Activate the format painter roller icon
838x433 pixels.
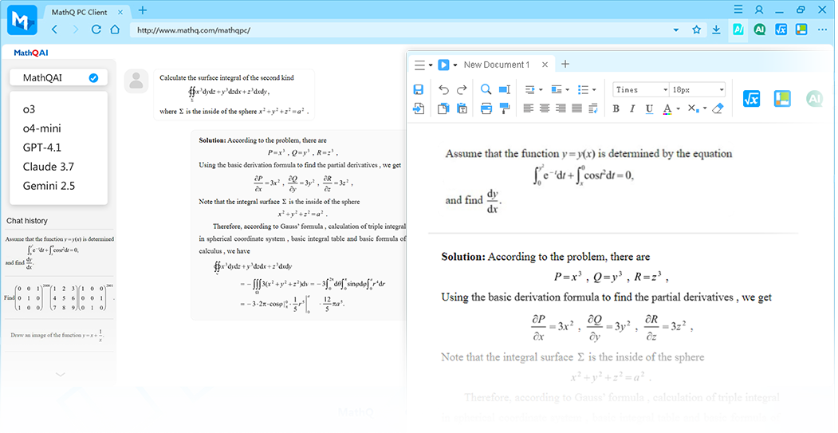pos(504,108)
